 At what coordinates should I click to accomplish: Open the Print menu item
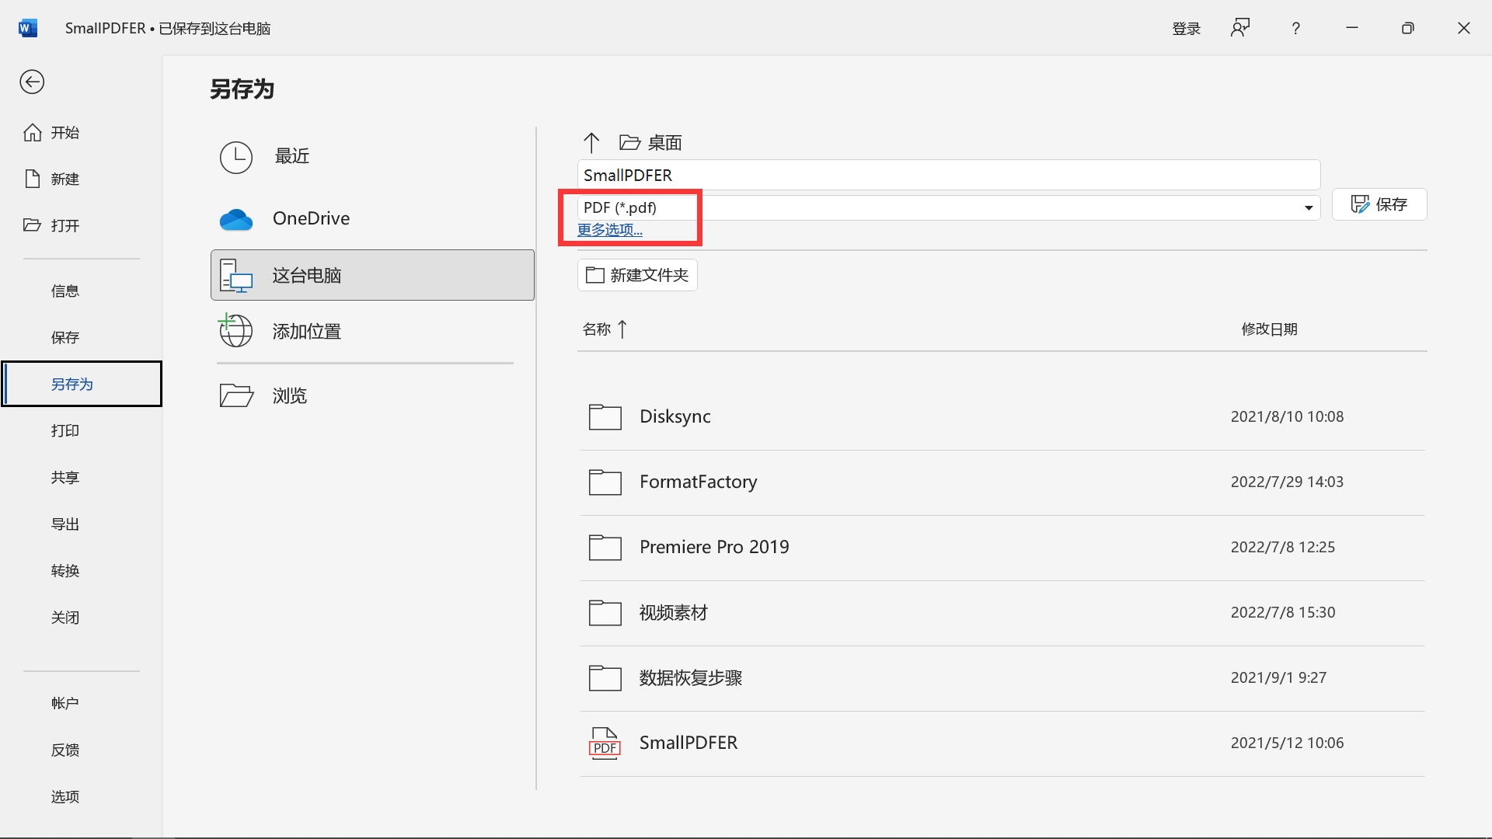coord(65,431)
